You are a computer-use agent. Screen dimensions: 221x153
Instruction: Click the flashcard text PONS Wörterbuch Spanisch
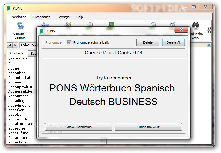[x=112, y=88]
